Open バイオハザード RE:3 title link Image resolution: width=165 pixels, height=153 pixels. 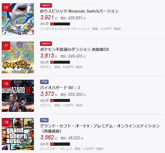pyautogui.click(x=60, y=88)
